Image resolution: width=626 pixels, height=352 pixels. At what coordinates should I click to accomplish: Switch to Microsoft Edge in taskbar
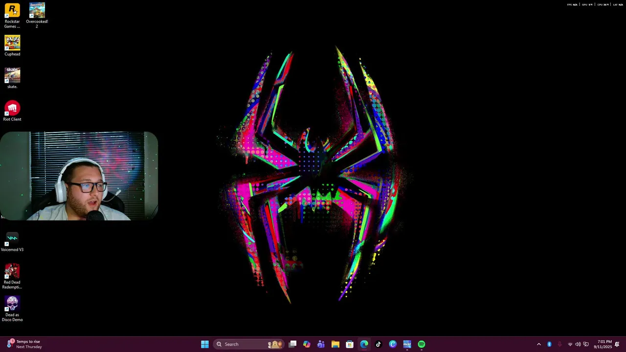(x=364, y=344)
